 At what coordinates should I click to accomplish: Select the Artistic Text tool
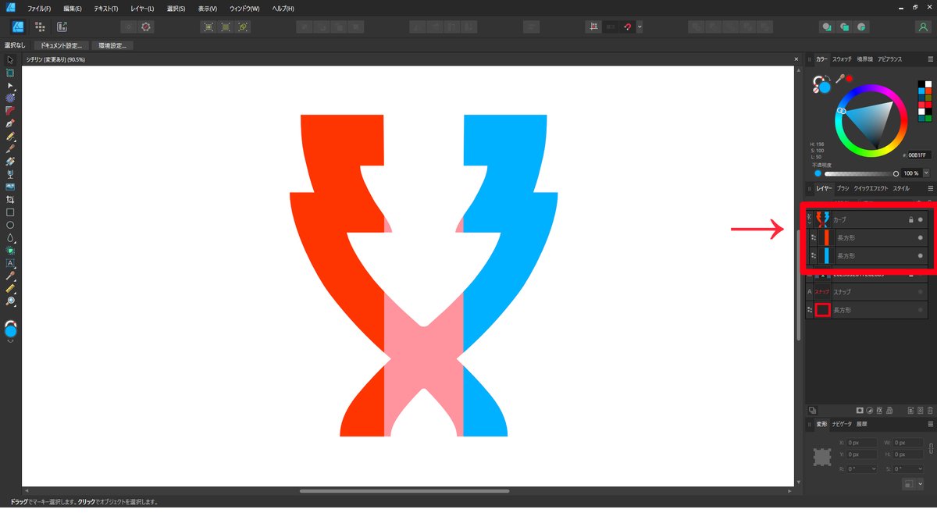point(10,263)
